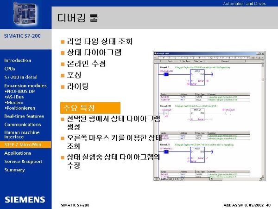
Task: Select the blue contact in Network 1
Action: click(166, 74)
